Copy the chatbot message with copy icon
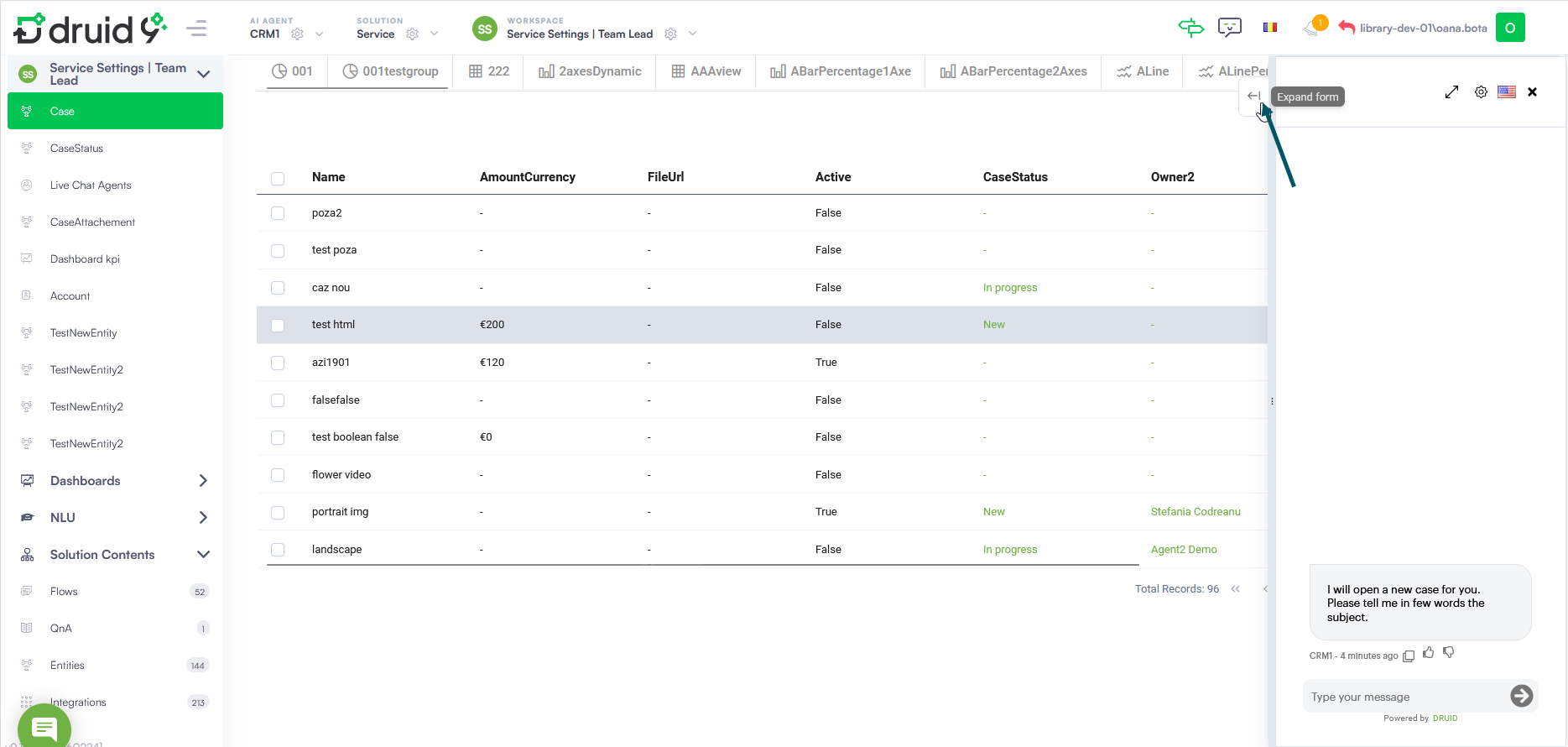 click(1409, 656)
